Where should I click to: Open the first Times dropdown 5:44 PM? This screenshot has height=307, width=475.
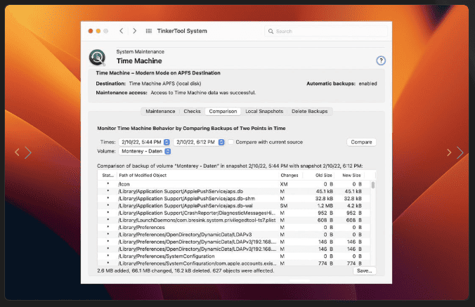click(145, 142)
